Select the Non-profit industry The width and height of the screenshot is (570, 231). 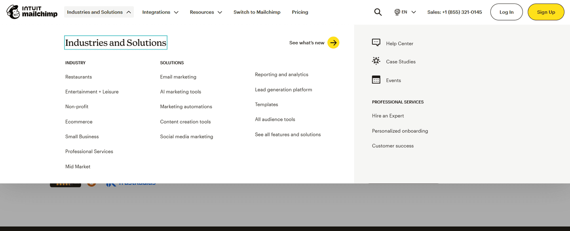click(77, 107)
